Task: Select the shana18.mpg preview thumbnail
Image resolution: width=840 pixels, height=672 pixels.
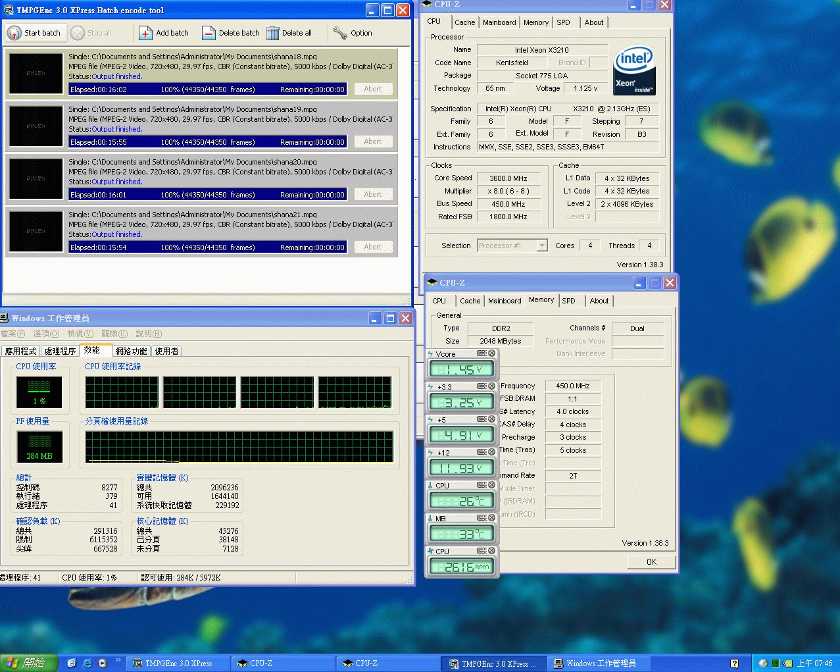Action: (36, 73)
